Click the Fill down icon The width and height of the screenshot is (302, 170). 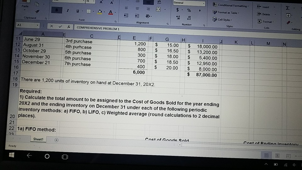tap(288, 15)
